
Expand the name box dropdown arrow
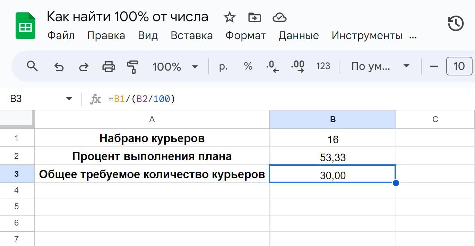click(69, 99)
